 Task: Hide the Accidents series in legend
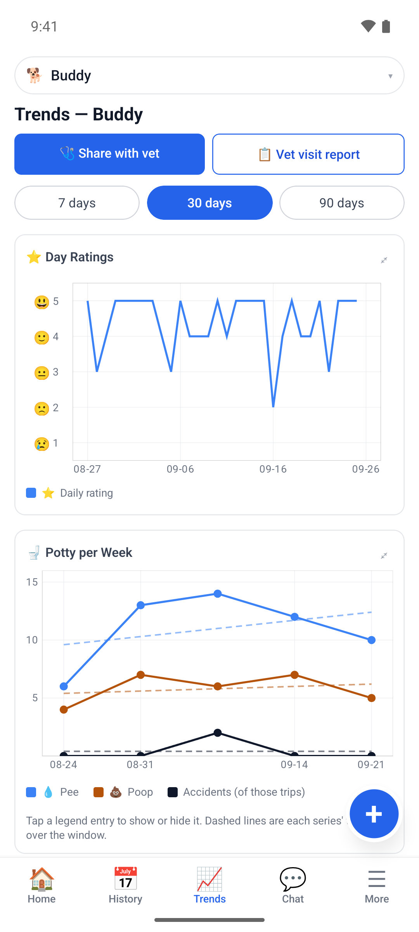coord(236,792)
